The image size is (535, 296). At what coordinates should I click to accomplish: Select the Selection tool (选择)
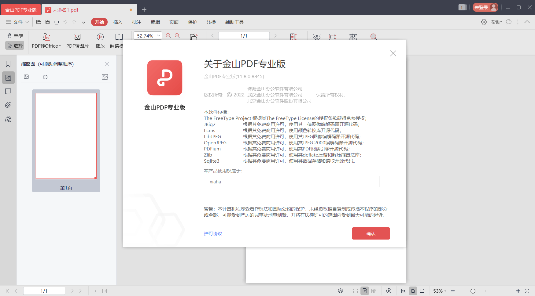pos(15,45)
